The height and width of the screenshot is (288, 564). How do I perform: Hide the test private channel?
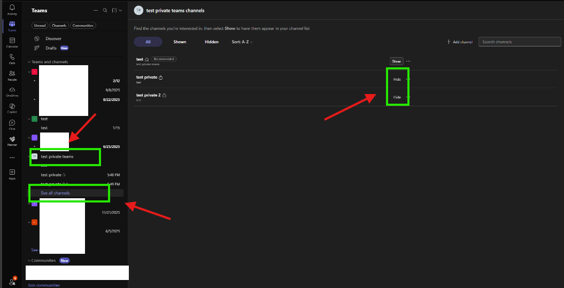(397, 79)
